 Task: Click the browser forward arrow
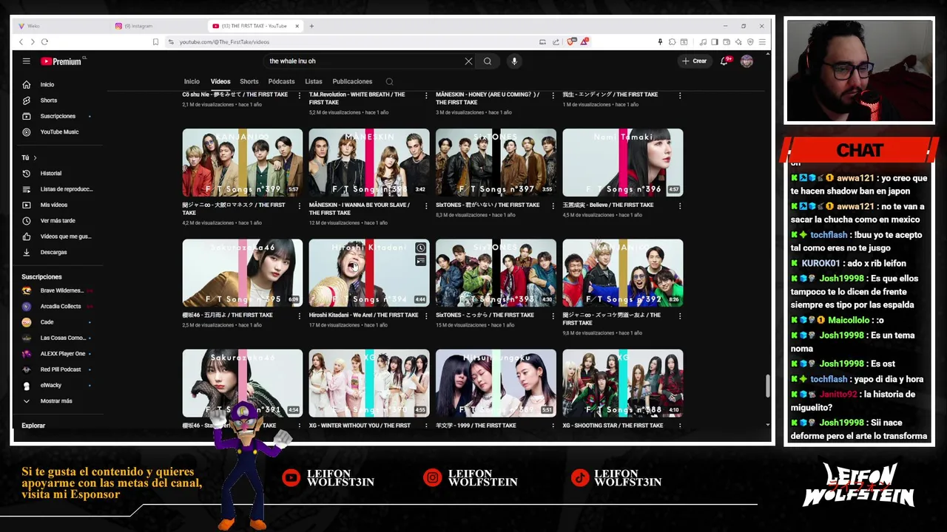(32, 42)
